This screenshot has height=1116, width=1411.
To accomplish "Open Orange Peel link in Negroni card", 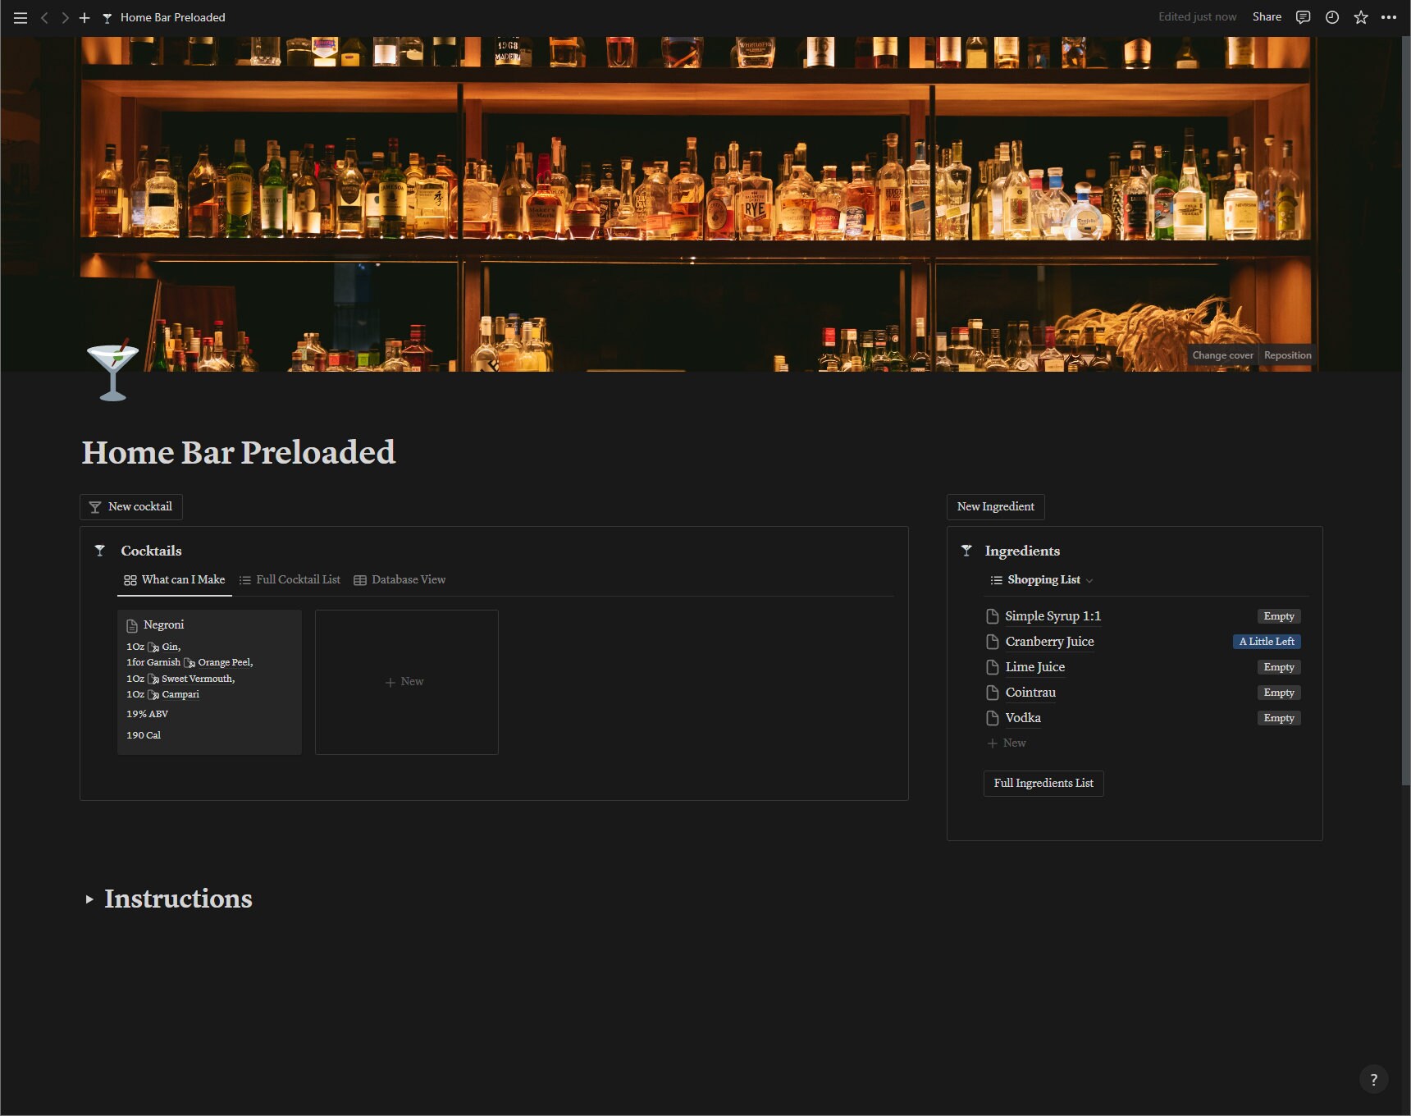I will click(x=218, y=662).
